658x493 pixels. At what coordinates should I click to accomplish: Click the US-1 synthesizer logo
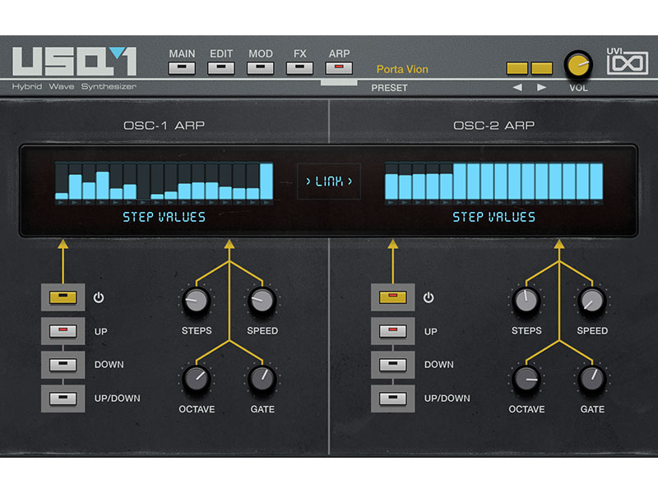pos(74,62)
